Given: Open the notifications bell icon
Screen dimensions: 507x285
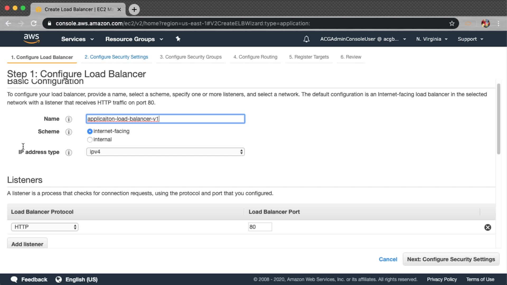Looking at the screenshot, I should [306, 39].
